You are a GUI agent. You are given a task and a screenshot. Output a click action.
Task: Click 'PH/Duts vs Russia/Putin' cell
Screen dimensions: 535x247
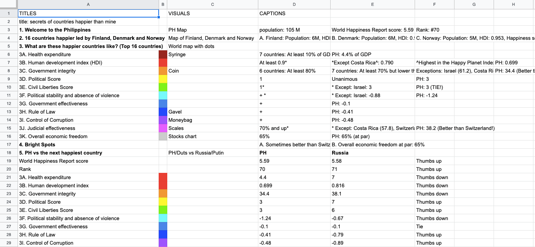pos(212,153)
